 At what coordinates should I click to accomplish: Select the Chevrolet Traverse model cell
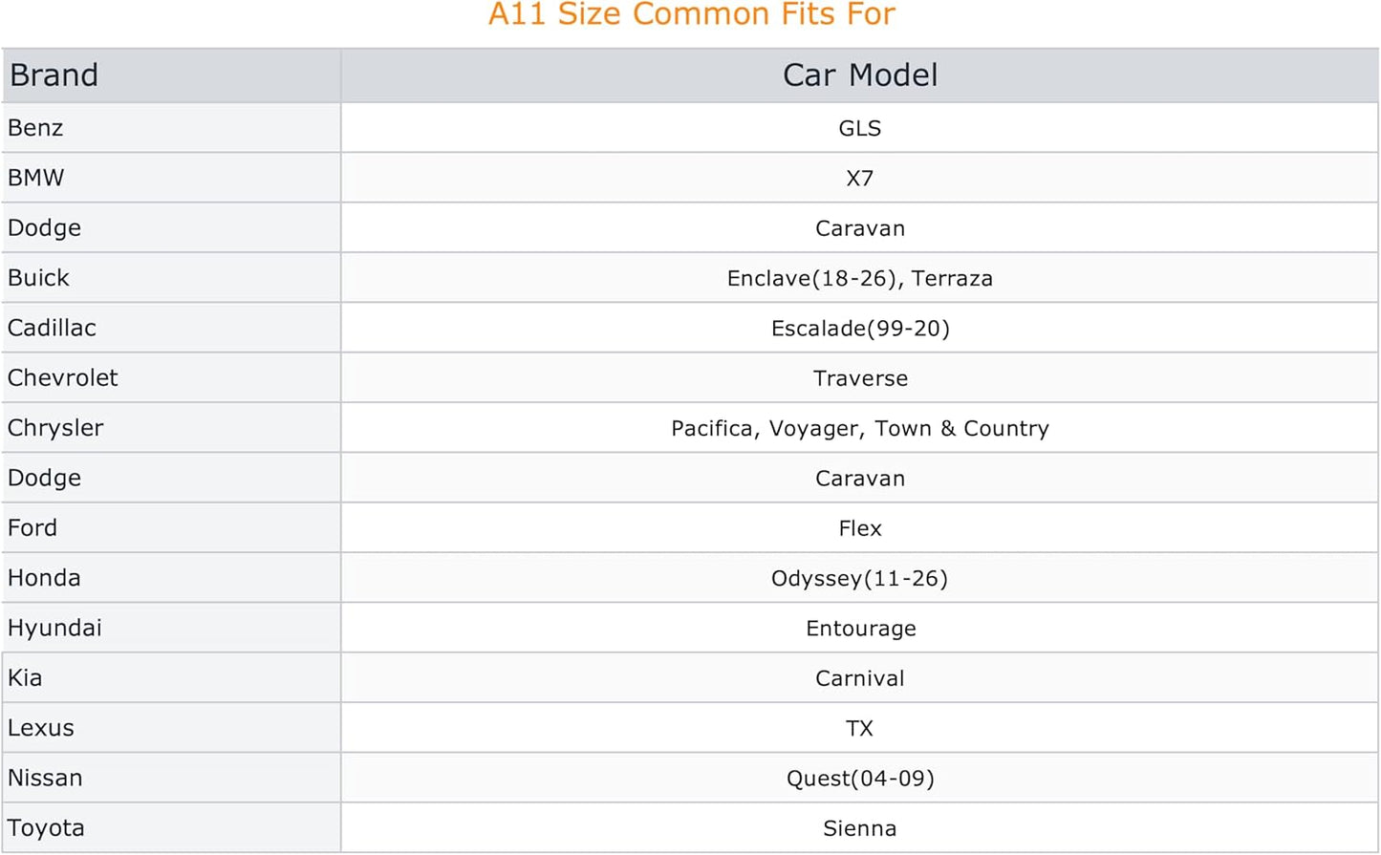coord(859,378)
